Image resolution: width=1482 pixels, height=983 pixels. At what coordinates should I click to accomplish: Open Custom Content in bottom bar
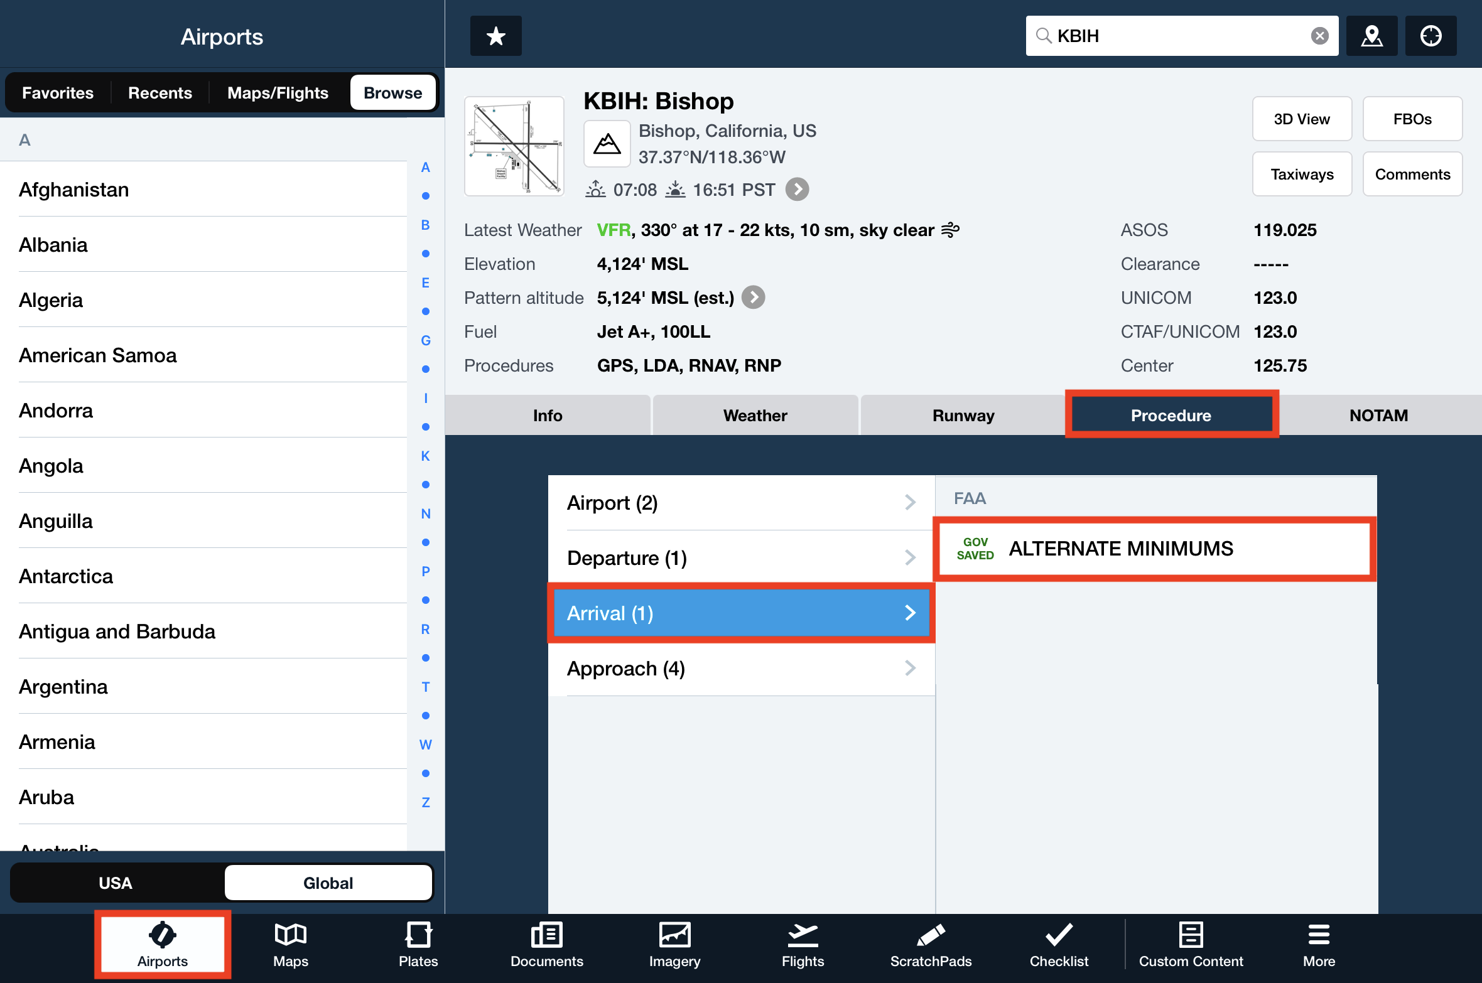tap(1191, 945)
